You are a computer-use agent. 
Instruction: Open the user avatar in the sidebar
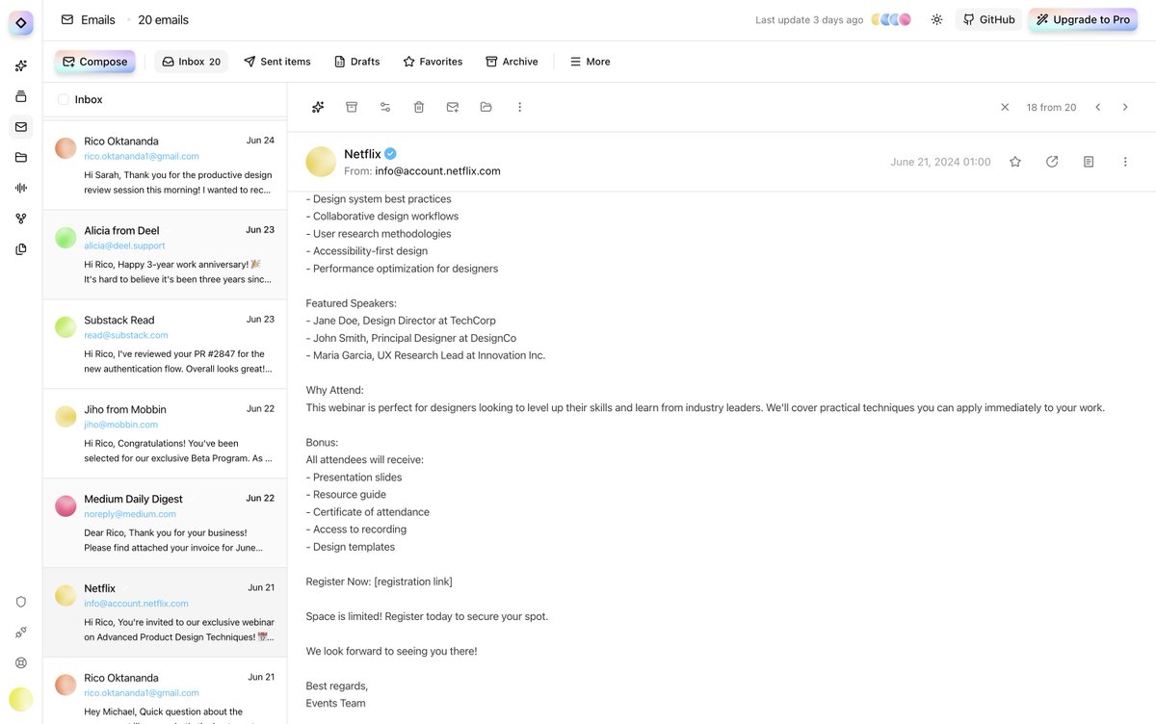tap(21, 700)
